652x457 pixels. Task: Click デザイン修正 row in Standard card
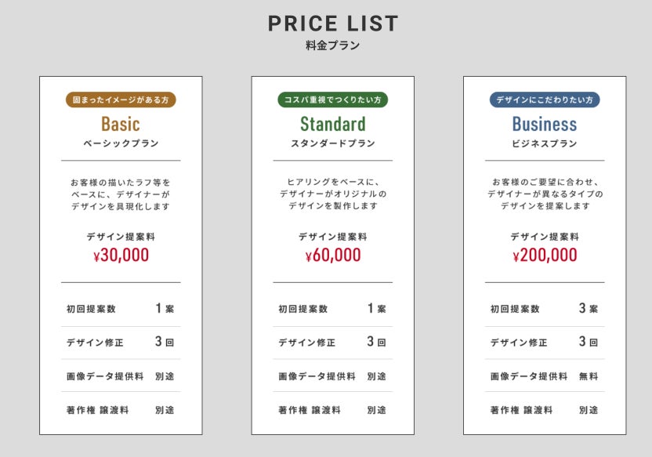332,343
